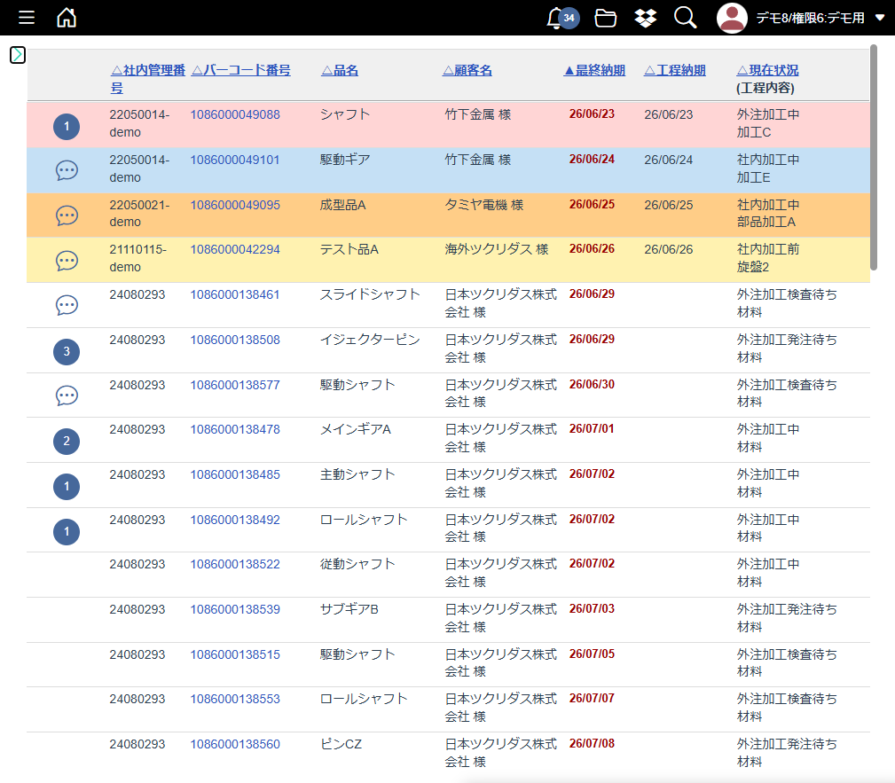895x783 pixels.
Task: Open chat bubble for 成型品A row
Action: [x=67, y=215]
